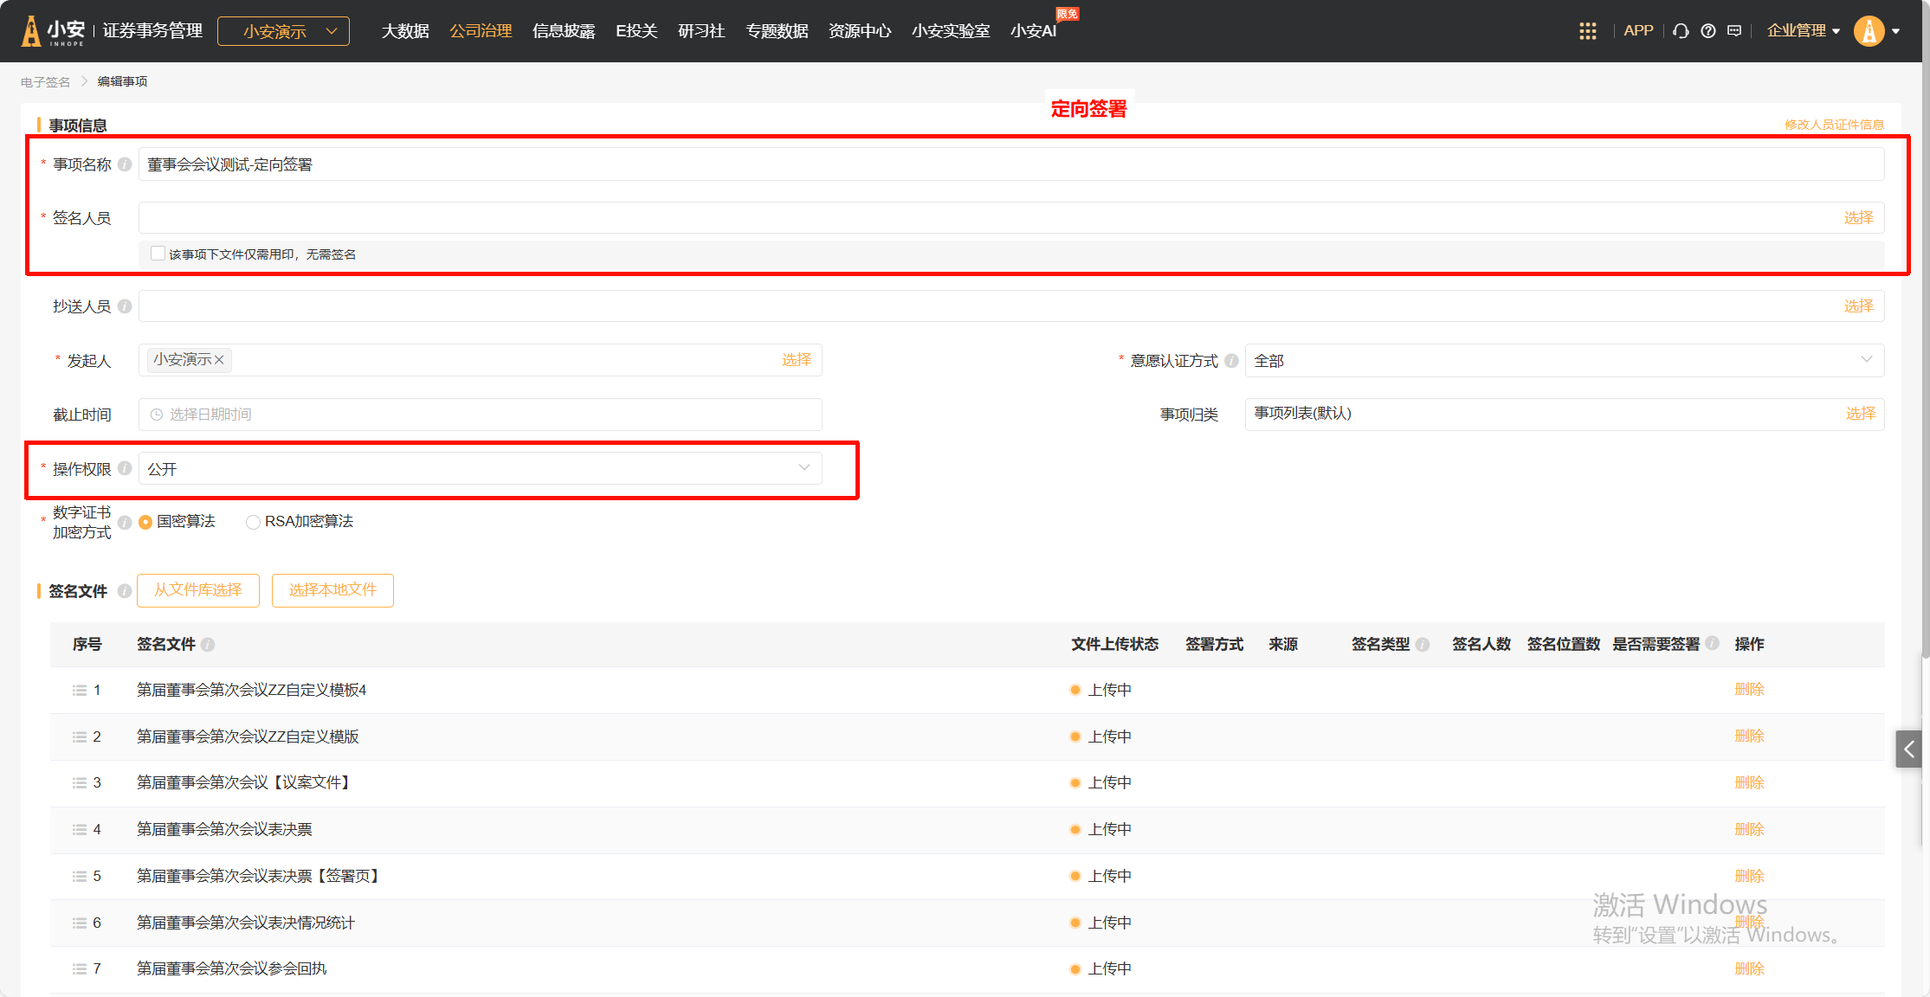The width and height of the screenshot is (1930, 997).
Task: Expand the 操作权限 dropdown showing 公开
Action: (480, 468)
